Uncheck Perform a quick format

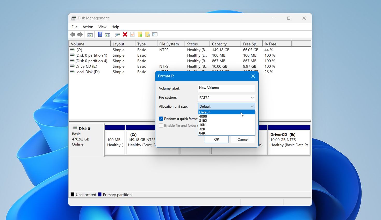click(x=161, y=119)
